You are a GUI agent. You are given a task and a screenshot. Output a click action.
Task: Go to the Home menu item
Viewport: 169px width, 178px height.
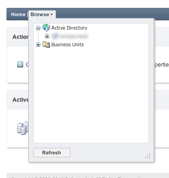pyautogui.click(x=18, y=14)
